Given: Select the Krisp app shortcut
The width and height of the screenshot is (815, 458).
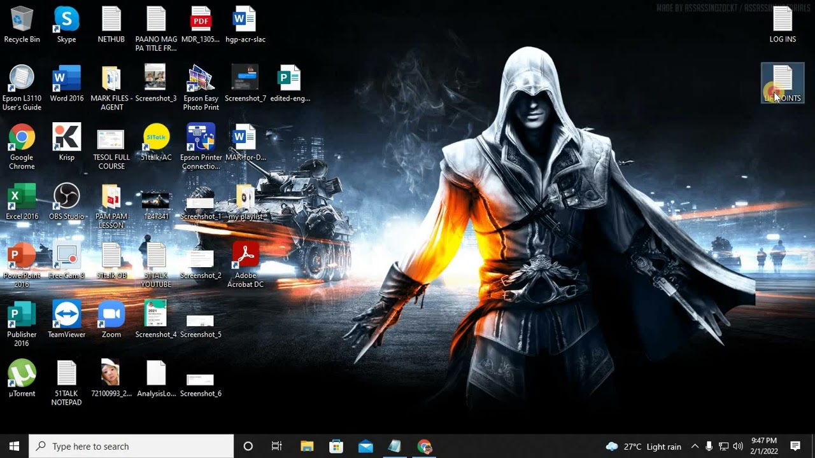Looking at the screenshot, I should [66, 143].
